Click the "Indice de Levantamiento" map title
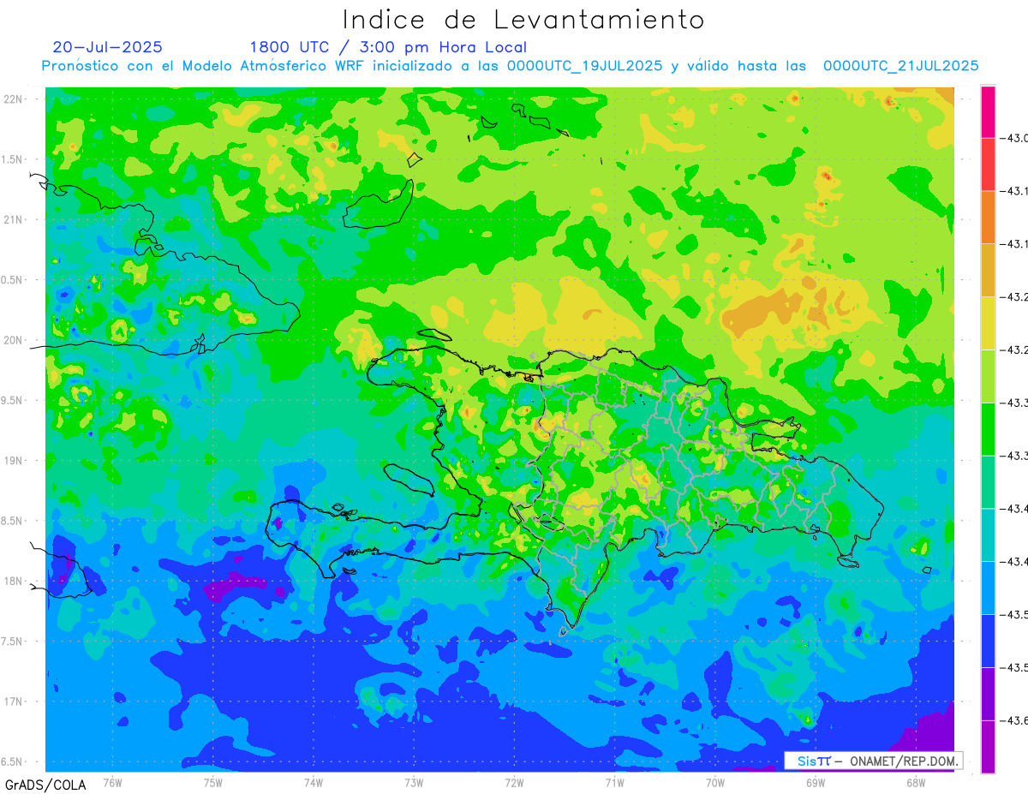 [x=523, y=20]
